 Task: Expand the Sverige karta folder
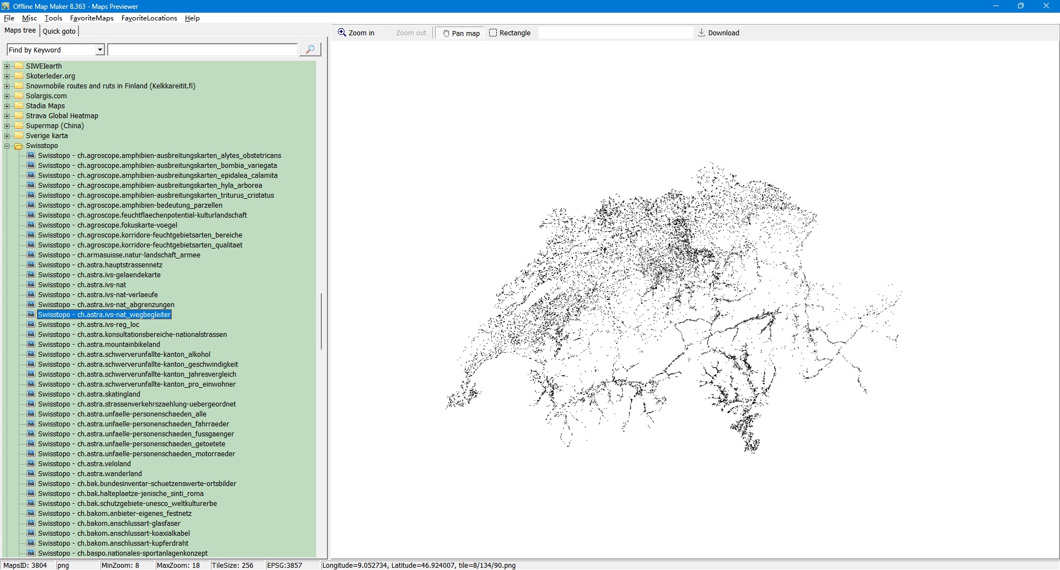(7, 136)
